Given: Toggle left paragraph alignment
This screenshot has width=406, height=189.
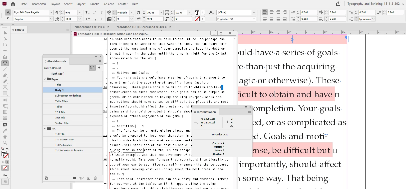Looking at the screenshot, I should (x=265, y=12).
